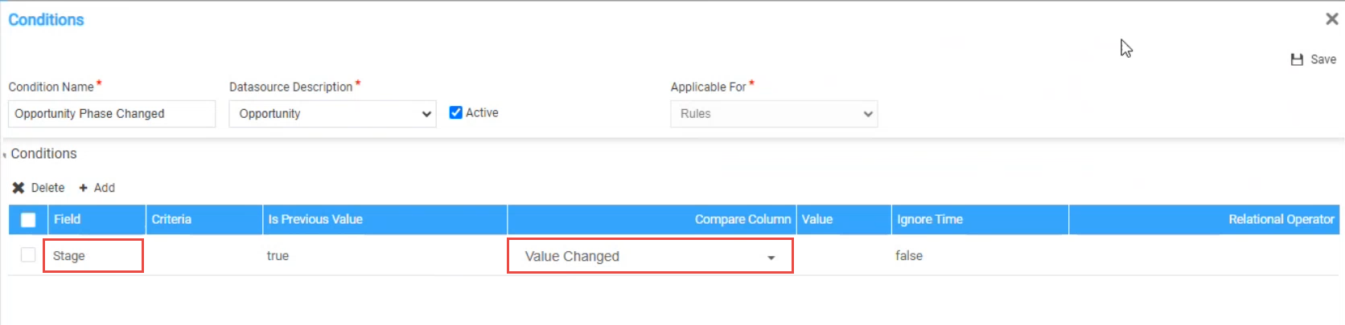Click the Condition Name input field
This screenshot has height=325, width=1345.
pos(112,114)
